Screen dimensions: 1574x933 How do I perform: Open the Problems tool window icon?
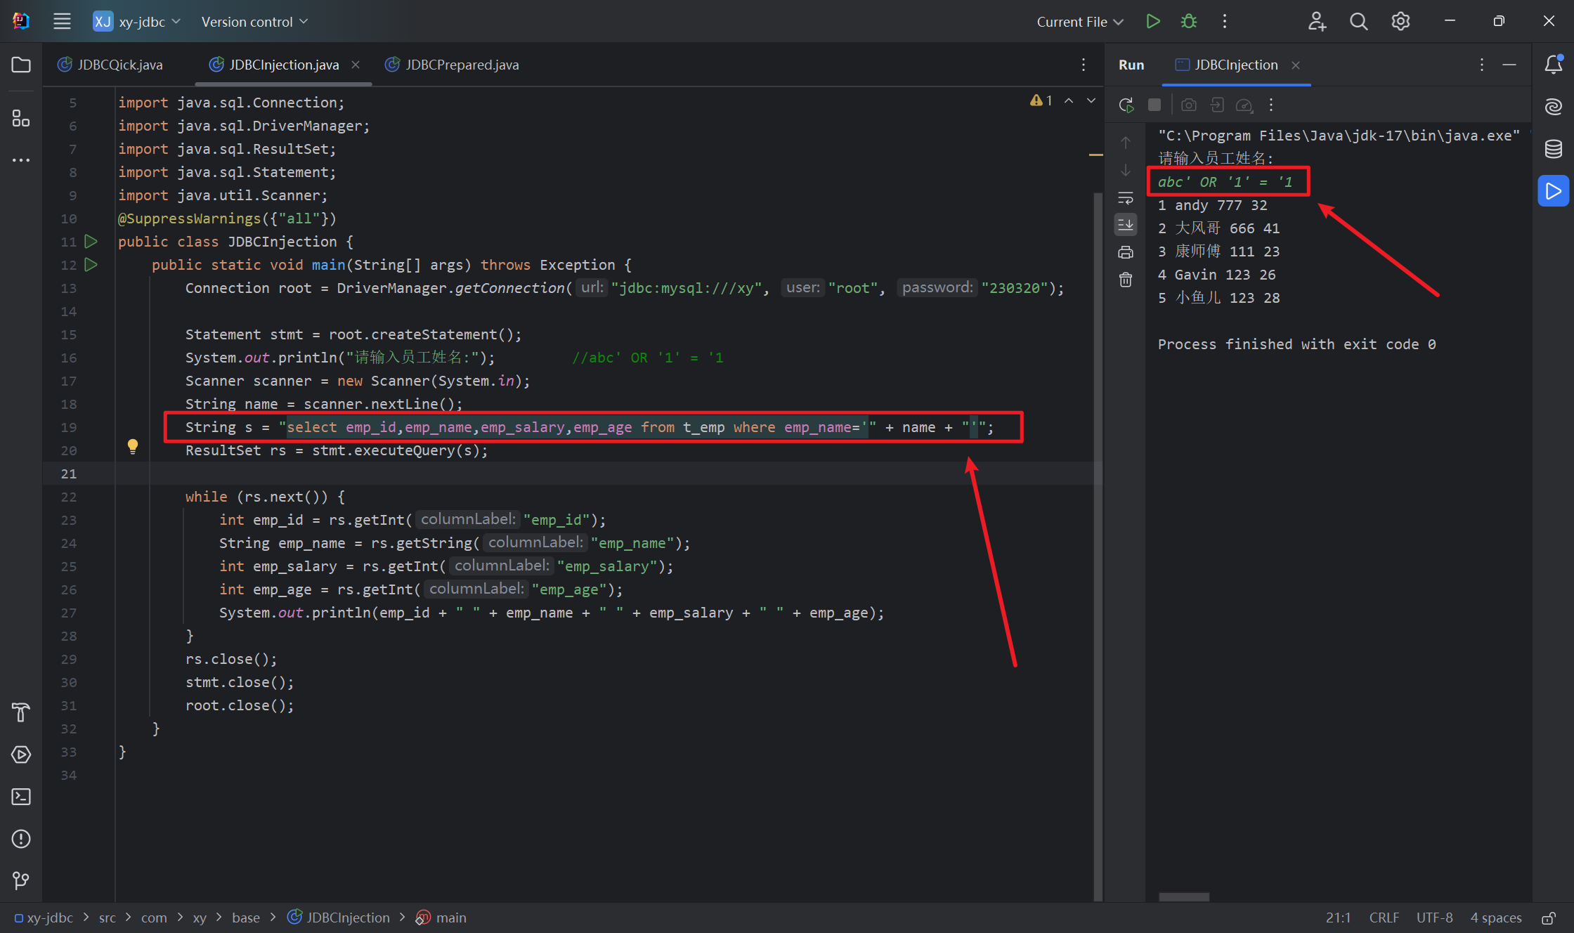(x=21, y=839)
